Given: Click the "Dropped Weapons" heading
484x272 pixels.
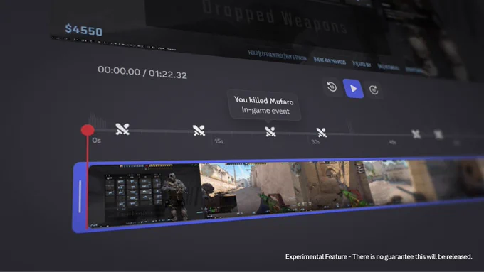Looking at the screenshot, I should tap(275, 16).
